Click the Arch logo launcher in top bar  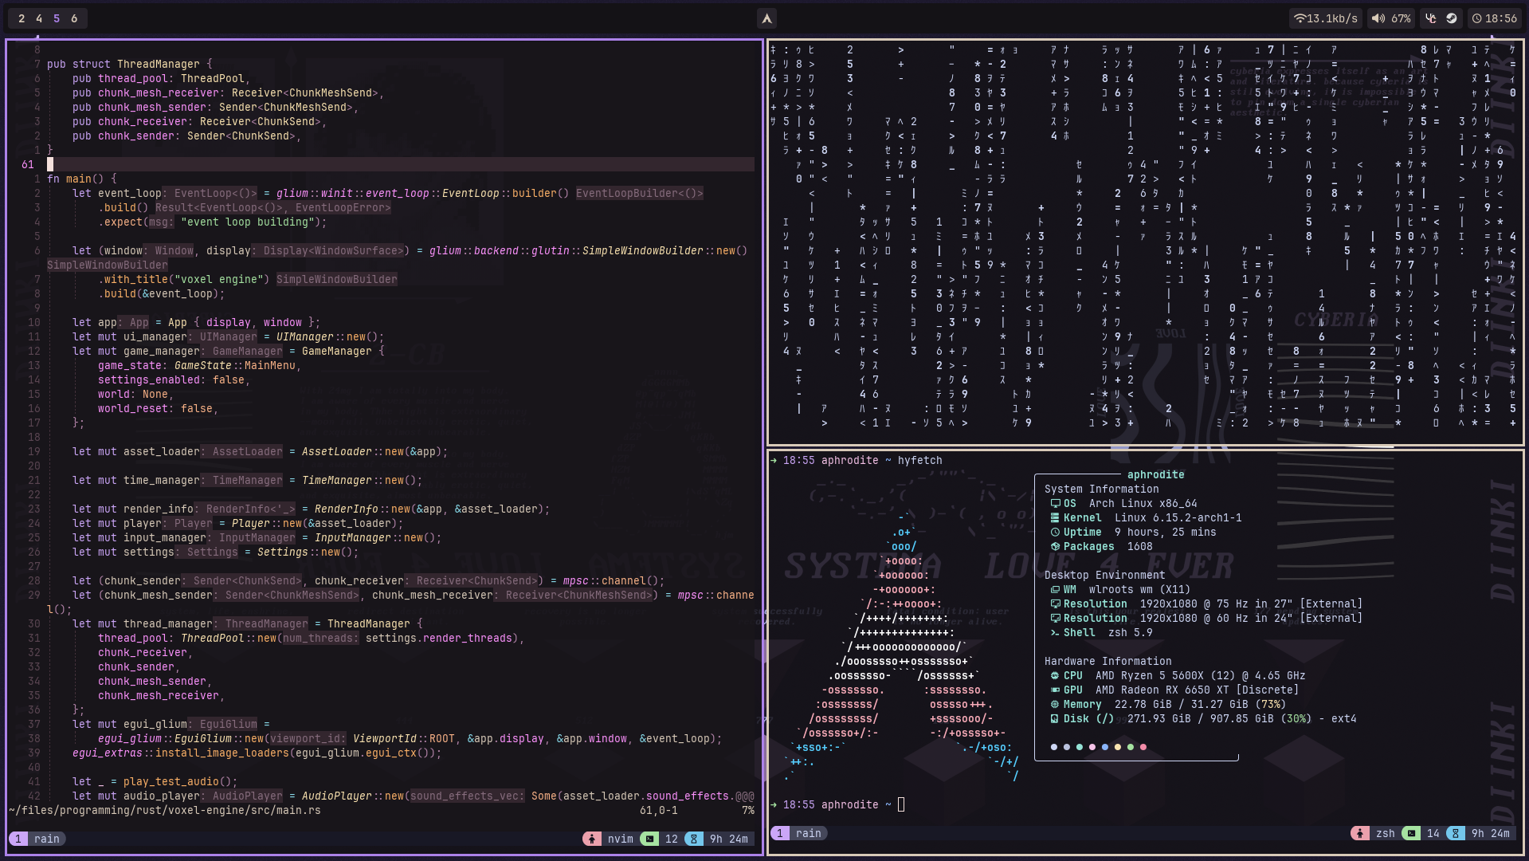pyautogui.click(x=766, y=18)
